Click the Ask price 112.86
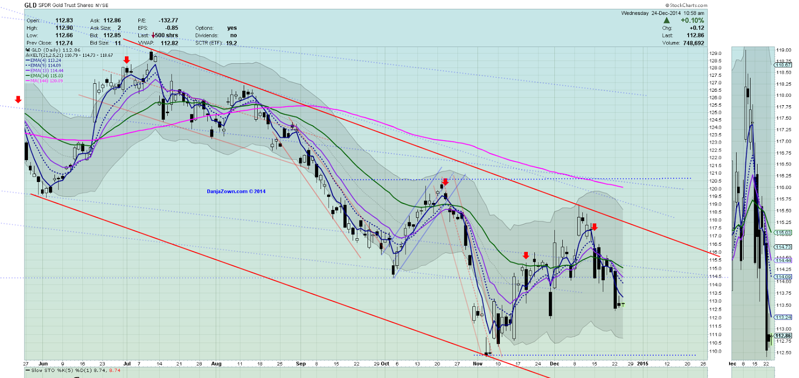 [x=112, y=20]
